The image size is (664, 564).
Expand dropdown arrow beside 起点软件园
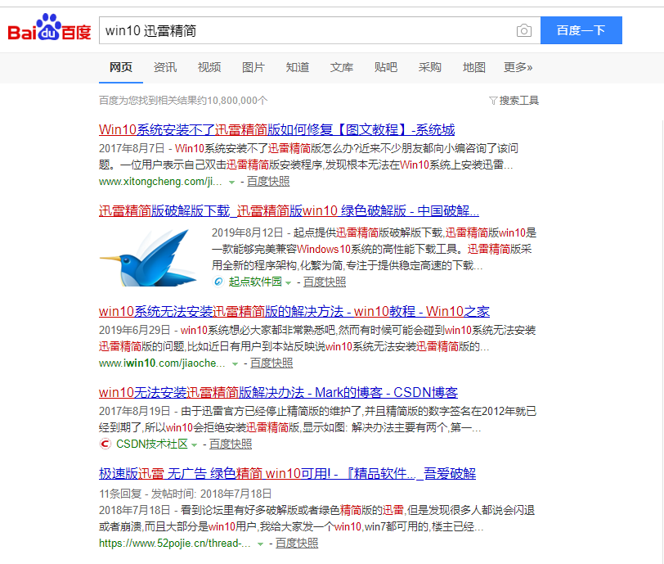[289, 283]
